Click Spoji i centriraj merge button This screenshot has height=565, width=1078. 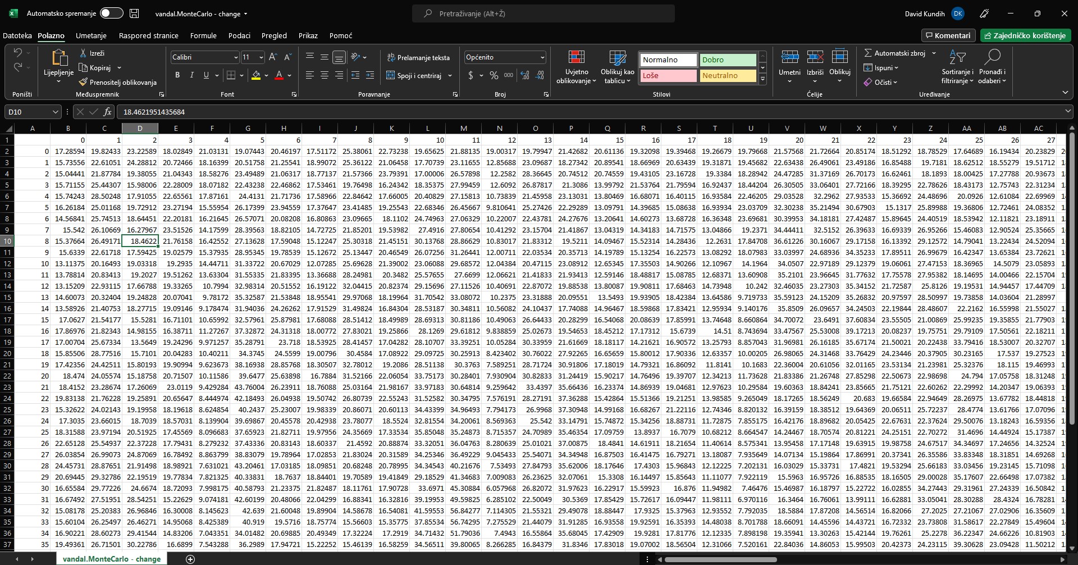(414, 75)
